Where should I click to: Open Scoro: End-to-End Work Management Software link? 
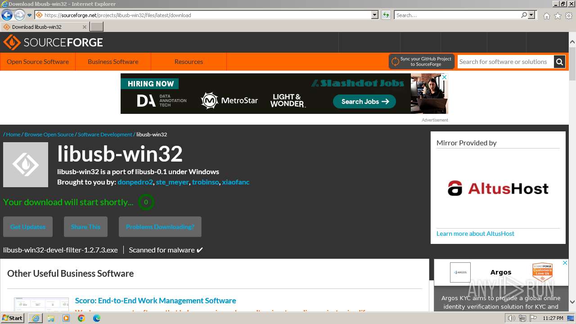pos(155,301)
